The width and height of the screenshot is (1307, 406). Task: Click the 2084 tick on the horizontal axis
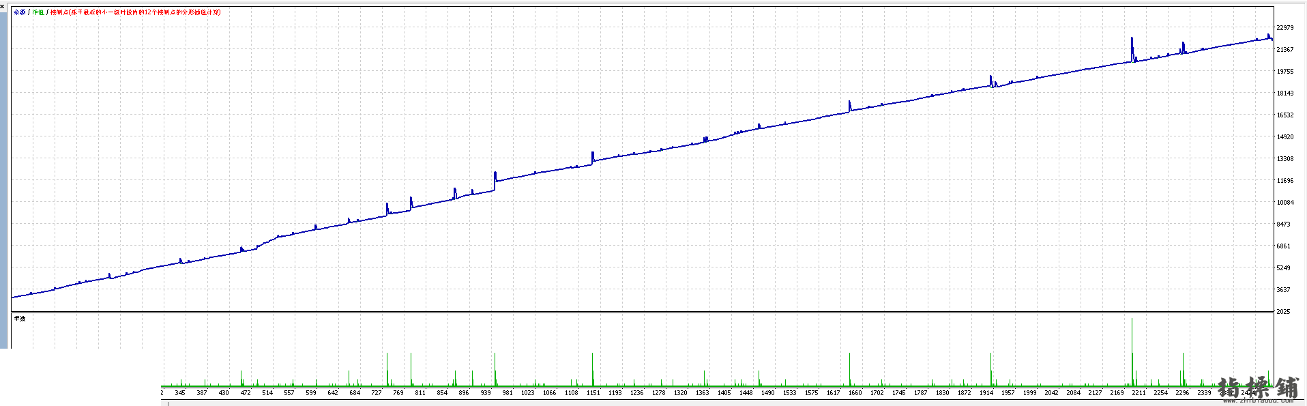pos(1074,393)
